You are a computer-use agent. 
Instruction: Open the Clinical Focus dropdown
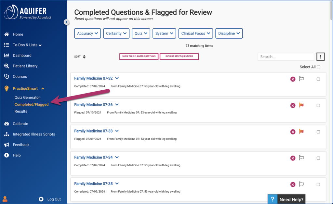tap(195, 33)
